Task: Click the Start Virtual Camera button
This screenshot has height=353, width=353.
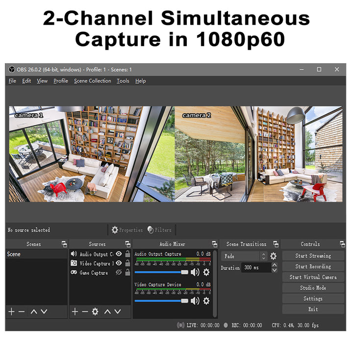Action: 313,277
